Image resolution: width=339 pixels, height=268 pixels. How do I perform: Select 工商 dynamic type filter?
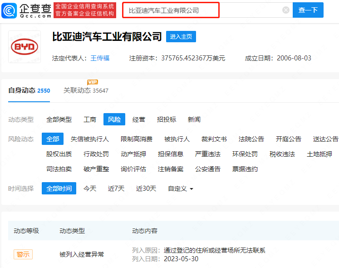tap(90, 119)
